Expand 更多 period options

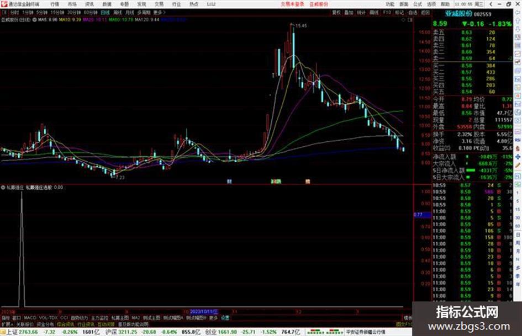point(159,12)
